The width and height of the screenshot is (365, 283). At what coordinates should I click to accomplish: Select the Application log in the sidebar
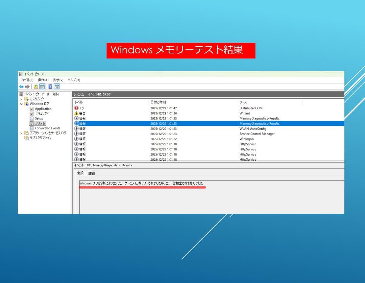[44, 109]
